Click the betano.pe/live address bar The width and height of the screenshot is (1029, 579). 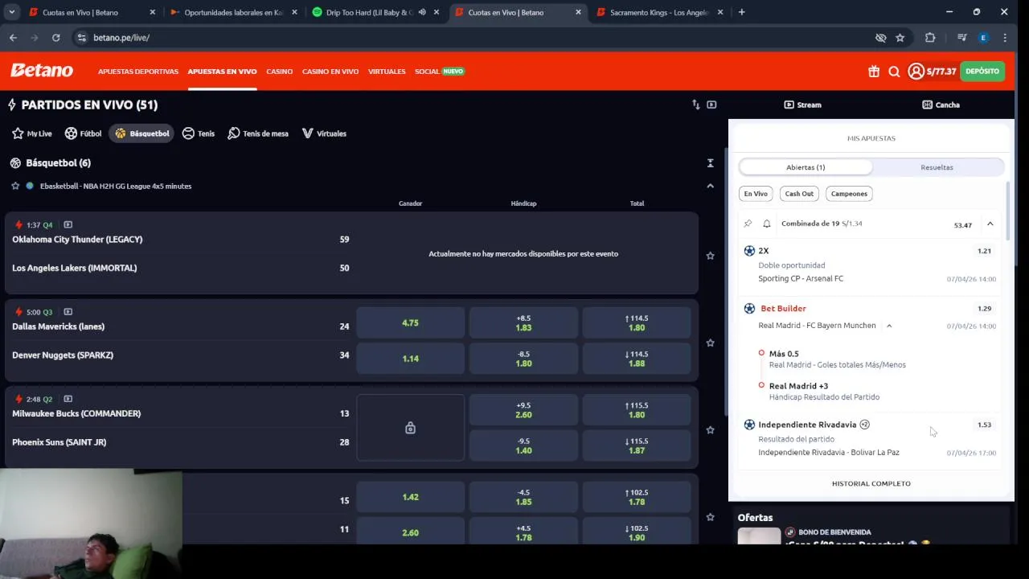coord(474,37)
